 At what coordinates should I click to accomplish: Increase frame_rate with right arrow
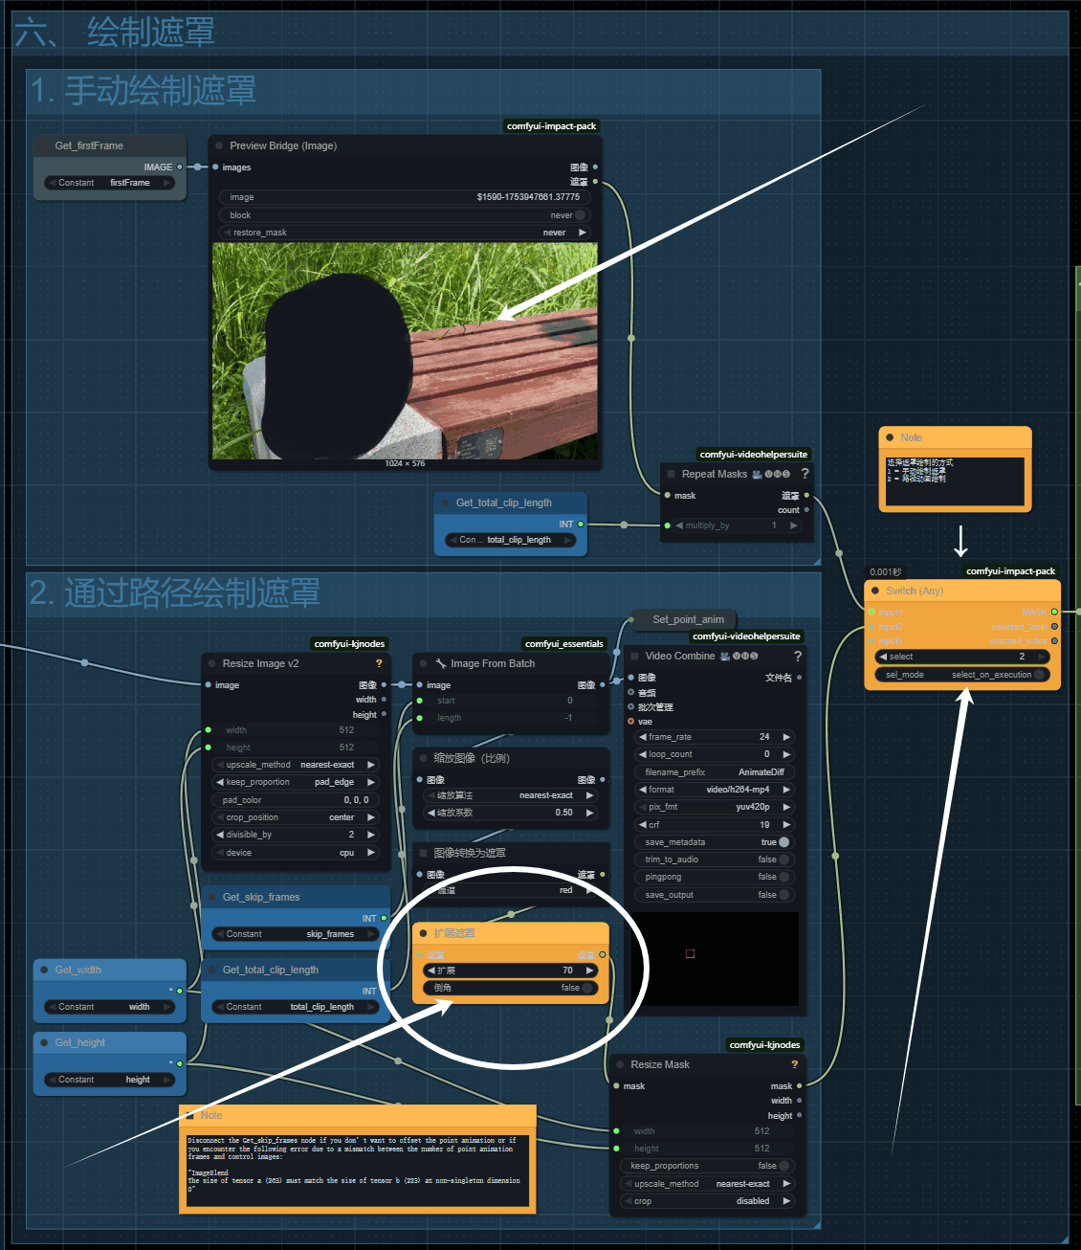(x=786, y=737)
